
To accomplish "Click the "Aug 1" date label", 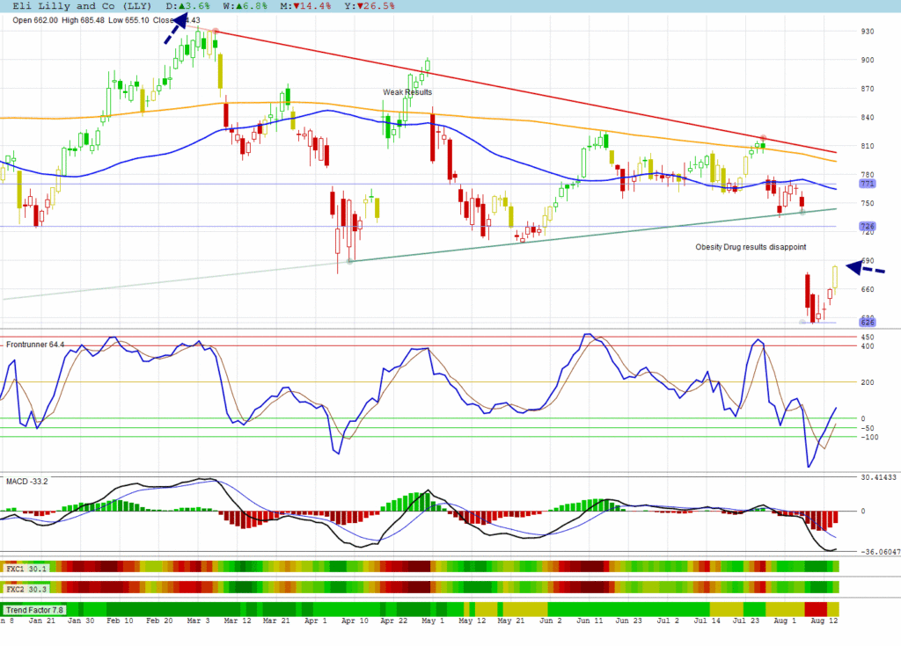I will pyautogui.click(x=785, y=621).
